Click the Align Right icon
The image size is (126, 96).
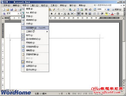[x=86, y=14]
